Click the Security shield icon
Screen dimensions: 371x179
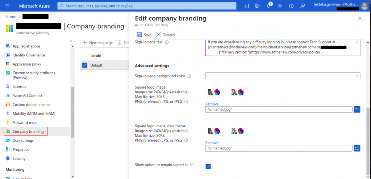click(x=8, y=158)
